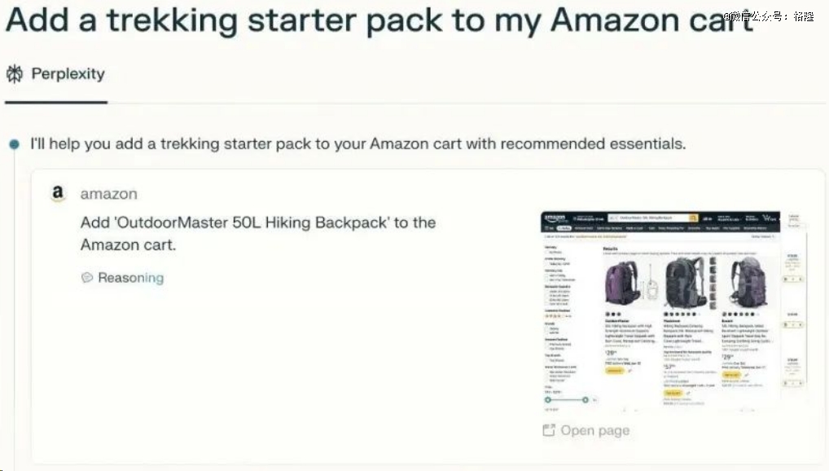
Task: Click the orange Amazon search magnifier button
Action: pos(693,218)
